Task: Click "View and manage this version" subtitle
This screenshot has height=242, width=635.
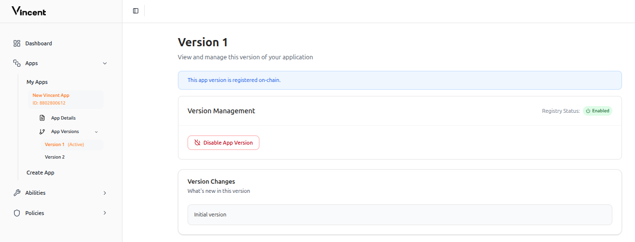Action: click(x=245, y=57)
